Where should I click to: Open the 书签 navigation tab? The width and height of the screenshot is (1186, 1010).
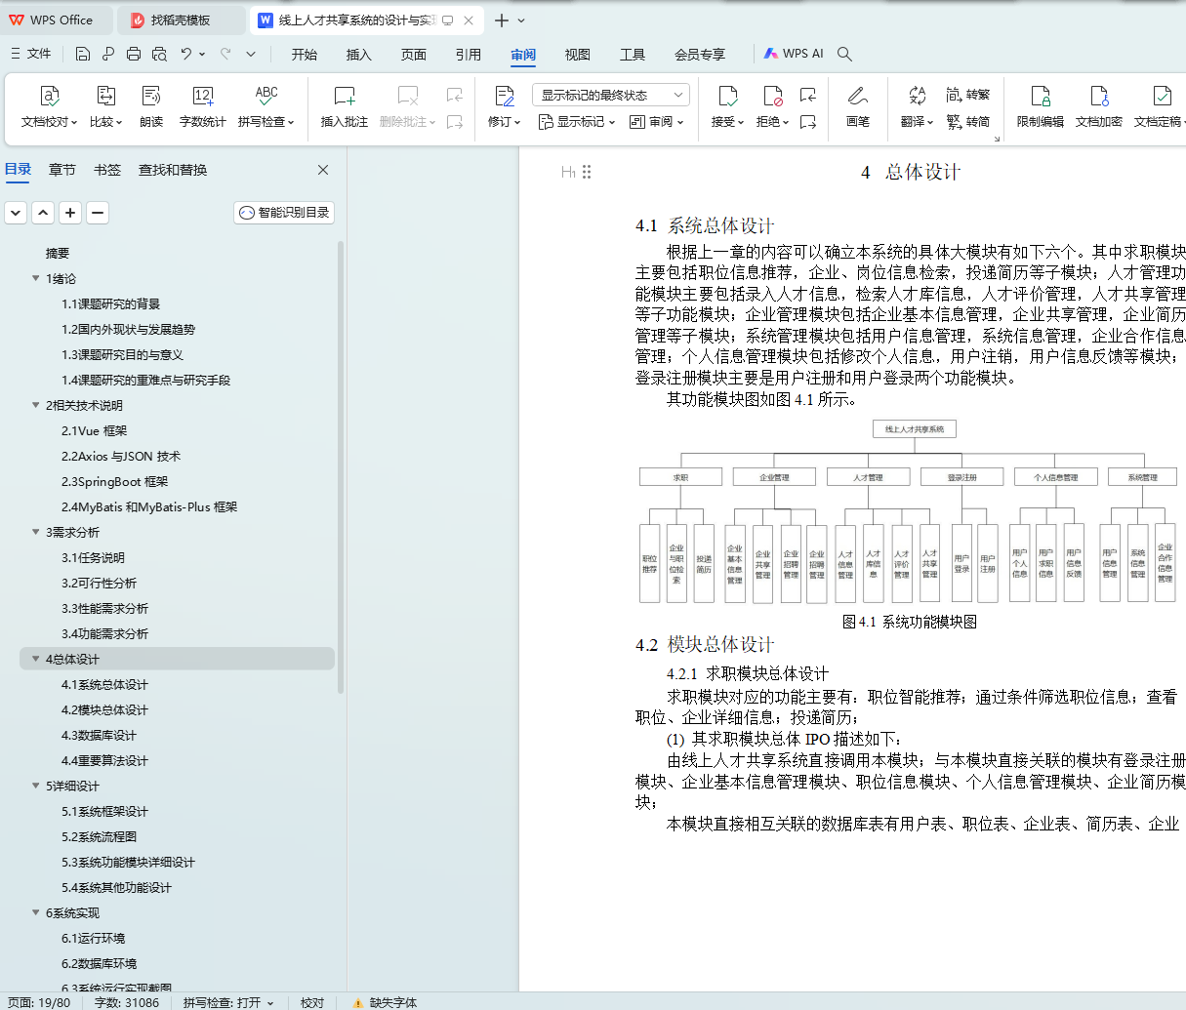(x=107, y=170)
